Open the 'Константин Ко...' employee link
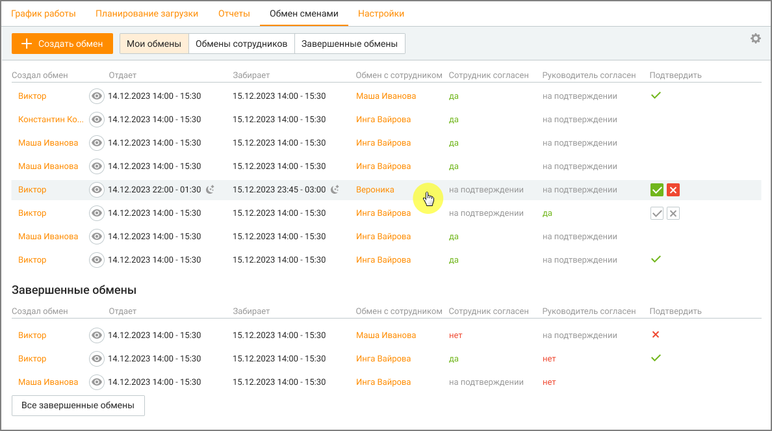 [51, 119]
